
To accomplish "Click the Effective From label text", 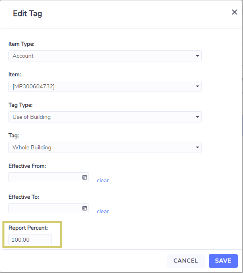I will pyautogui.click(x=27, y=166).
